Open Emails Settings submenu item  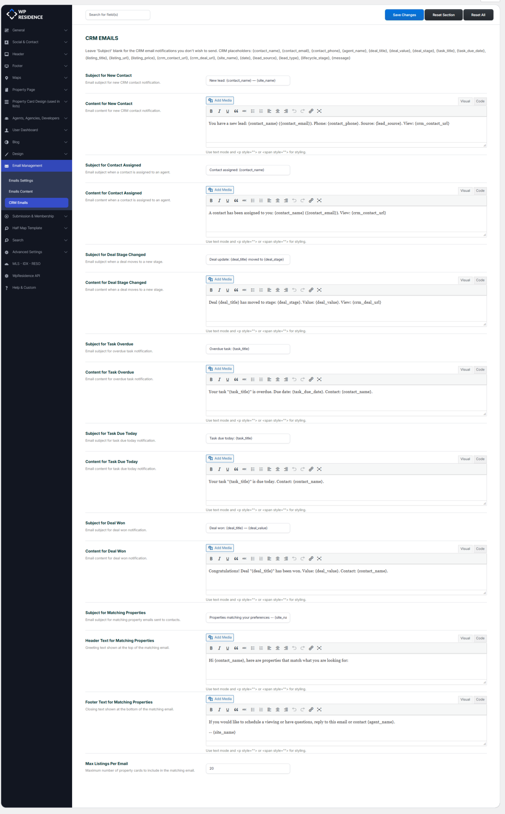coord(21,181)
